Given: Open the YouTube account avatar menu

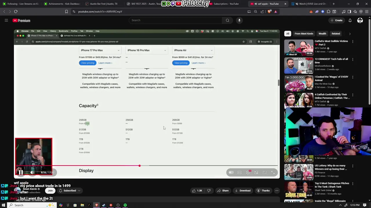Looking at the screenshot, I should pos(360,20).
